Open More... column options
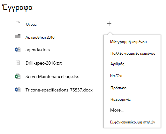The width and height of the screenshot is (166, 134). point(117,110)
